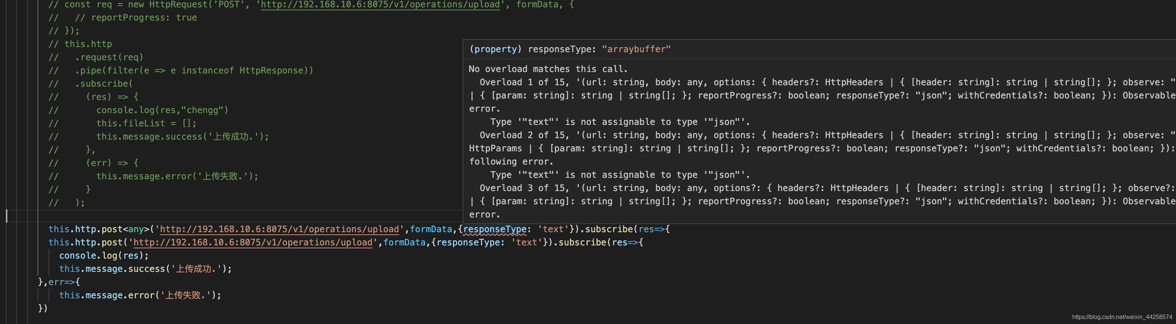
Task: Click '<any>' generic type in the http.post call
Action: pyautogui.click(x=136, y=229)
